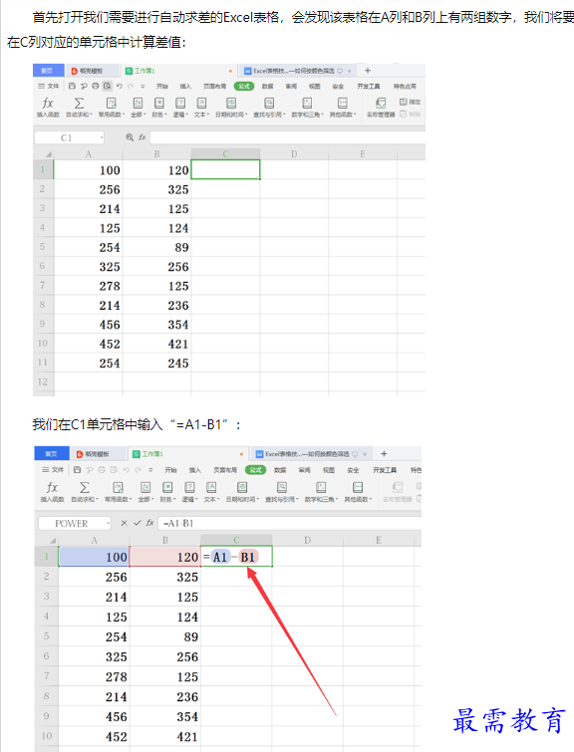
Task: Click 自动求和 sigma icon in first spreadsheet screenshot
Action: tap(79, 104)
